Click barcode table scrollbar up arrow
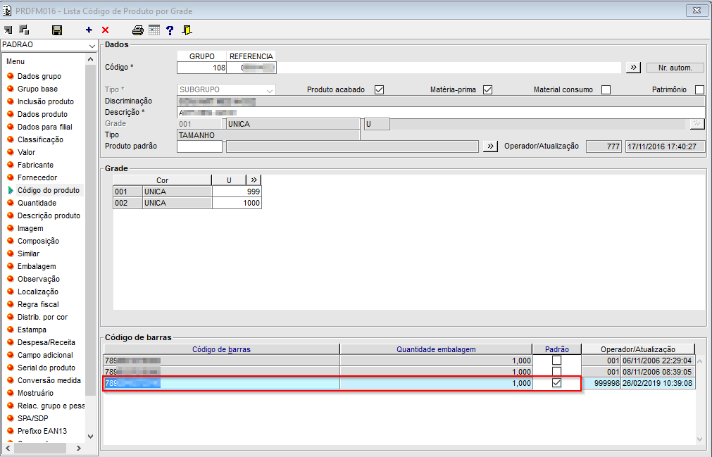The image size is (712, 457). tap(700, 361)
